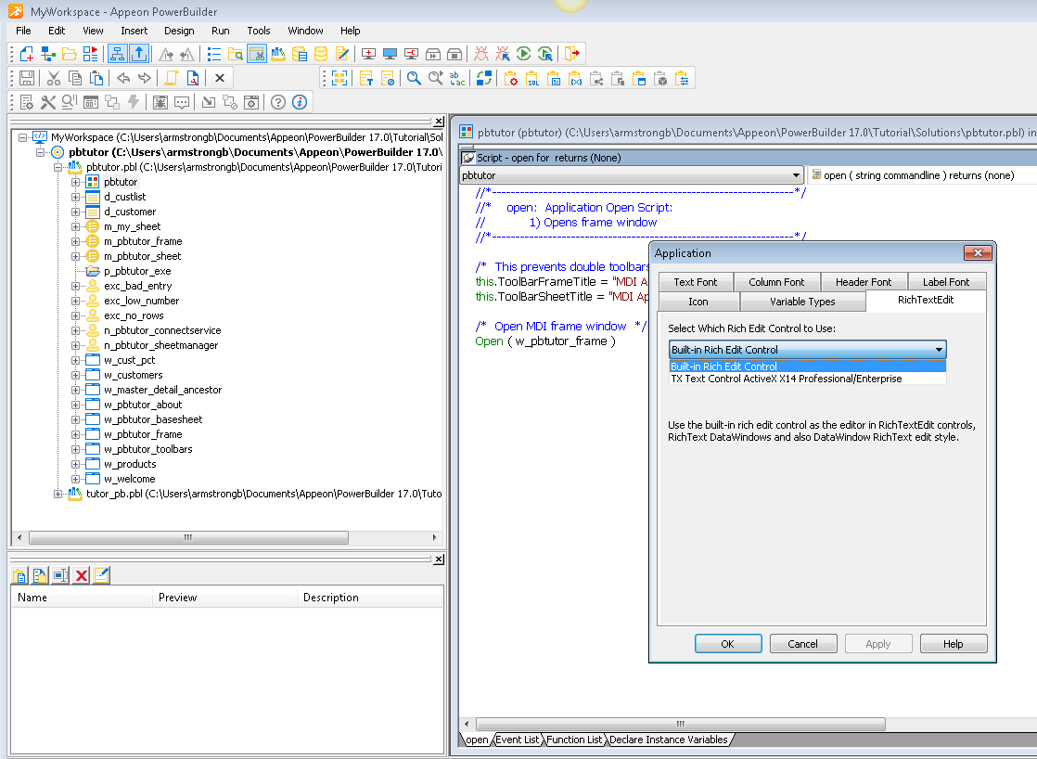Toggle the Output window toolbar button
This screenshot has height=759, width=1037.
pyautogui.click(x=139, y=54)
